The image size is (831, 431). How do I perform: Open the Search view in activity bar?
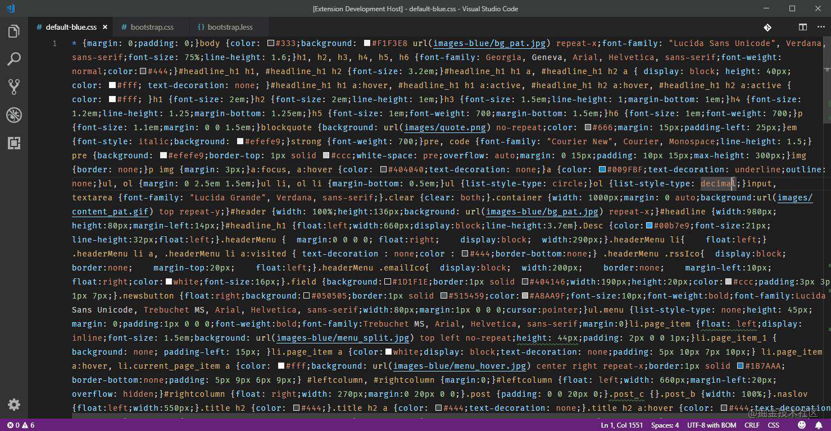[x=14, y=59]
